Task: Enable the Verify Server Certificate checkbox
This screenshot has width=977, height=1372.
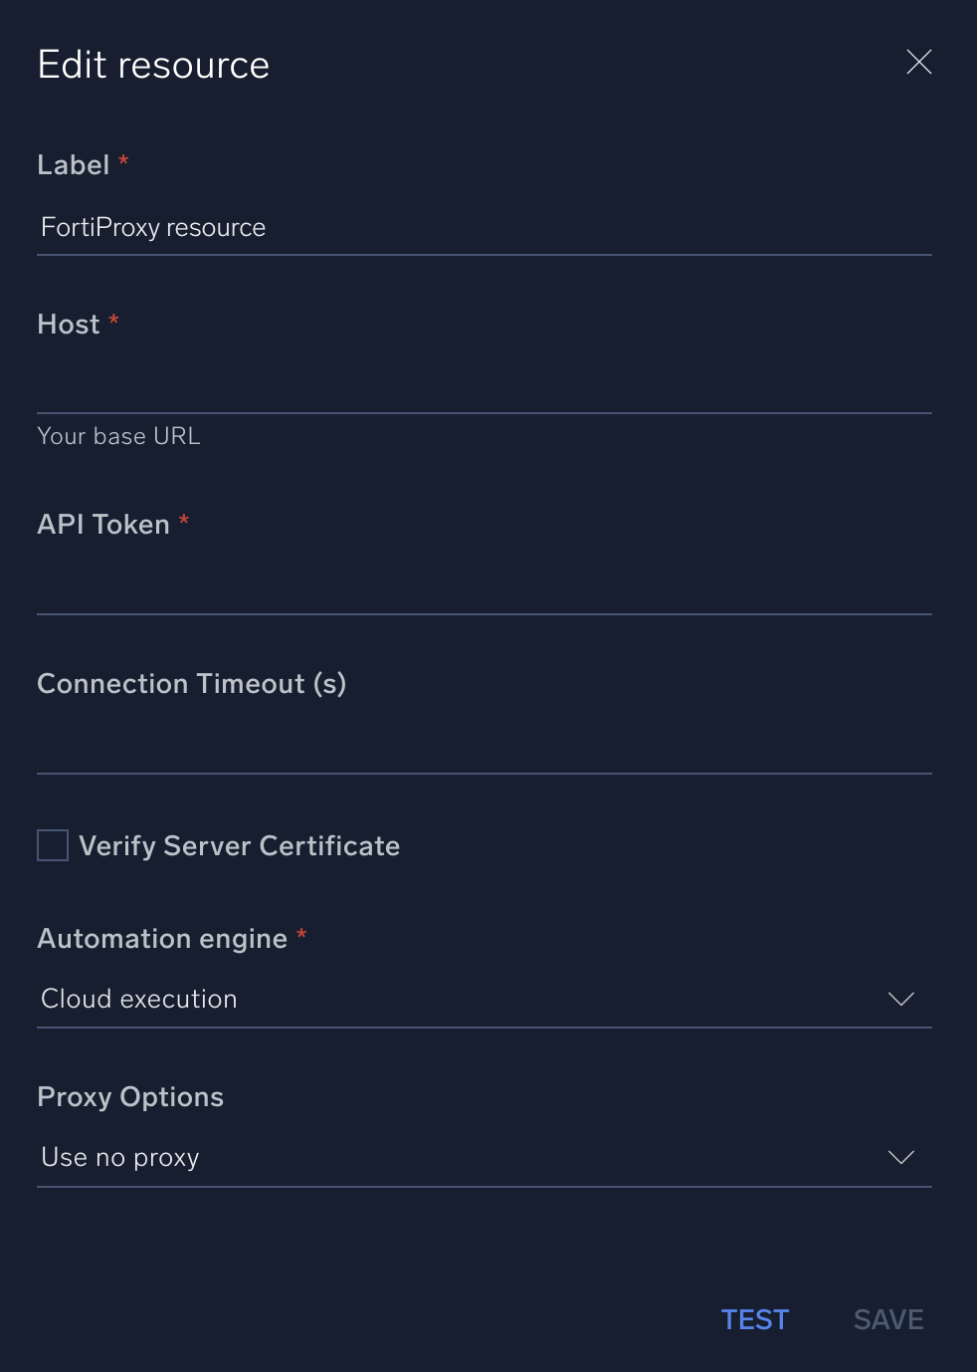Action: point(51,845)
